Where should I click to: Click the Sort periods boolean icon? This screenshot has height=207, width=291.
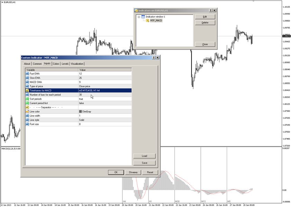click(x=28, y=99)
